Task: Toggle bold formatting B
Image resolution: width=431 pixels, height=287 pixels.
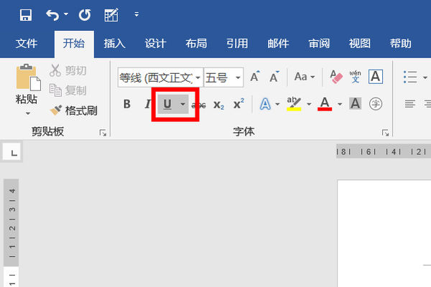Action: [127, 104]
